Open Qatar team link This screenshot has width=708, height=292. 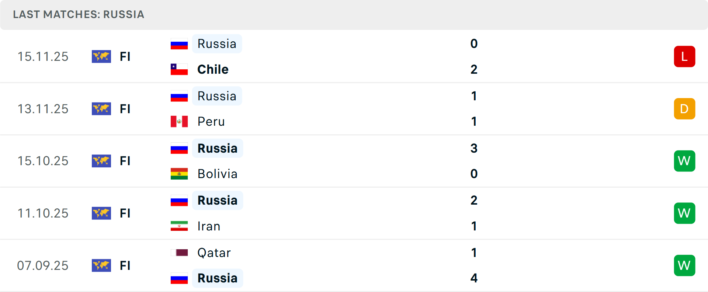214,253
